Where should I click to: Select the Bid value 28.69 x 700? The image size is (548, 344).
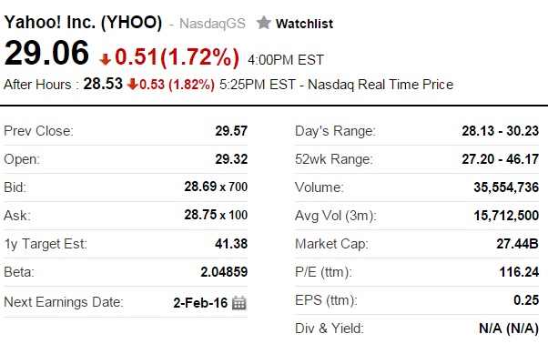pyautogui.click(x=216, y=187)
